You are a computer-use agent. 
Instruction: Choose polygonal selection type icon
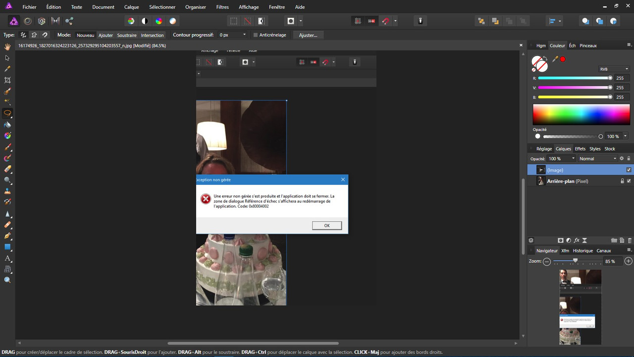tap(34, 35)
